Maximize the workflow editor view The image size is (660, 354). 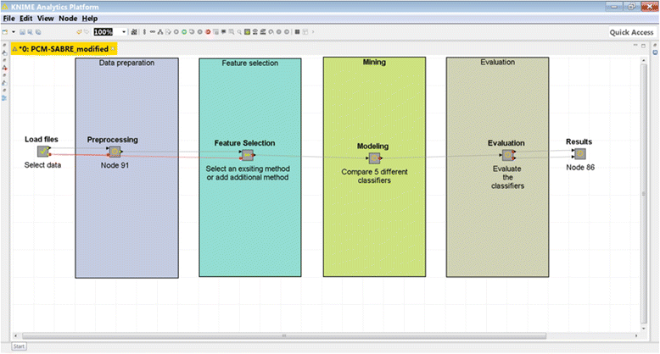pos(643,46)
